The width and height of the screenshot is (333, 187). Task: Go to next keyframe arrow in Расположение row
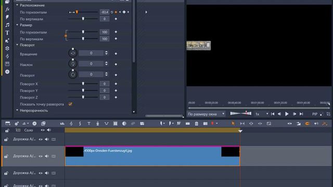(x=128, y=12)
